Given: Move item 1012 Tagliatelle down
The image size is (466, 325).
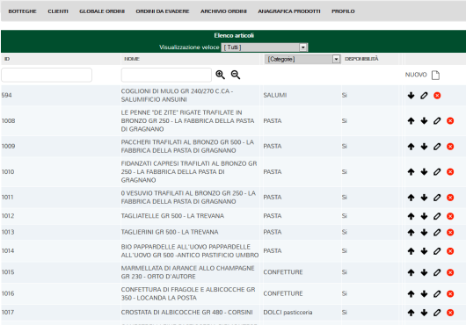Looking at the screenshot, I should tap(424, 216).
